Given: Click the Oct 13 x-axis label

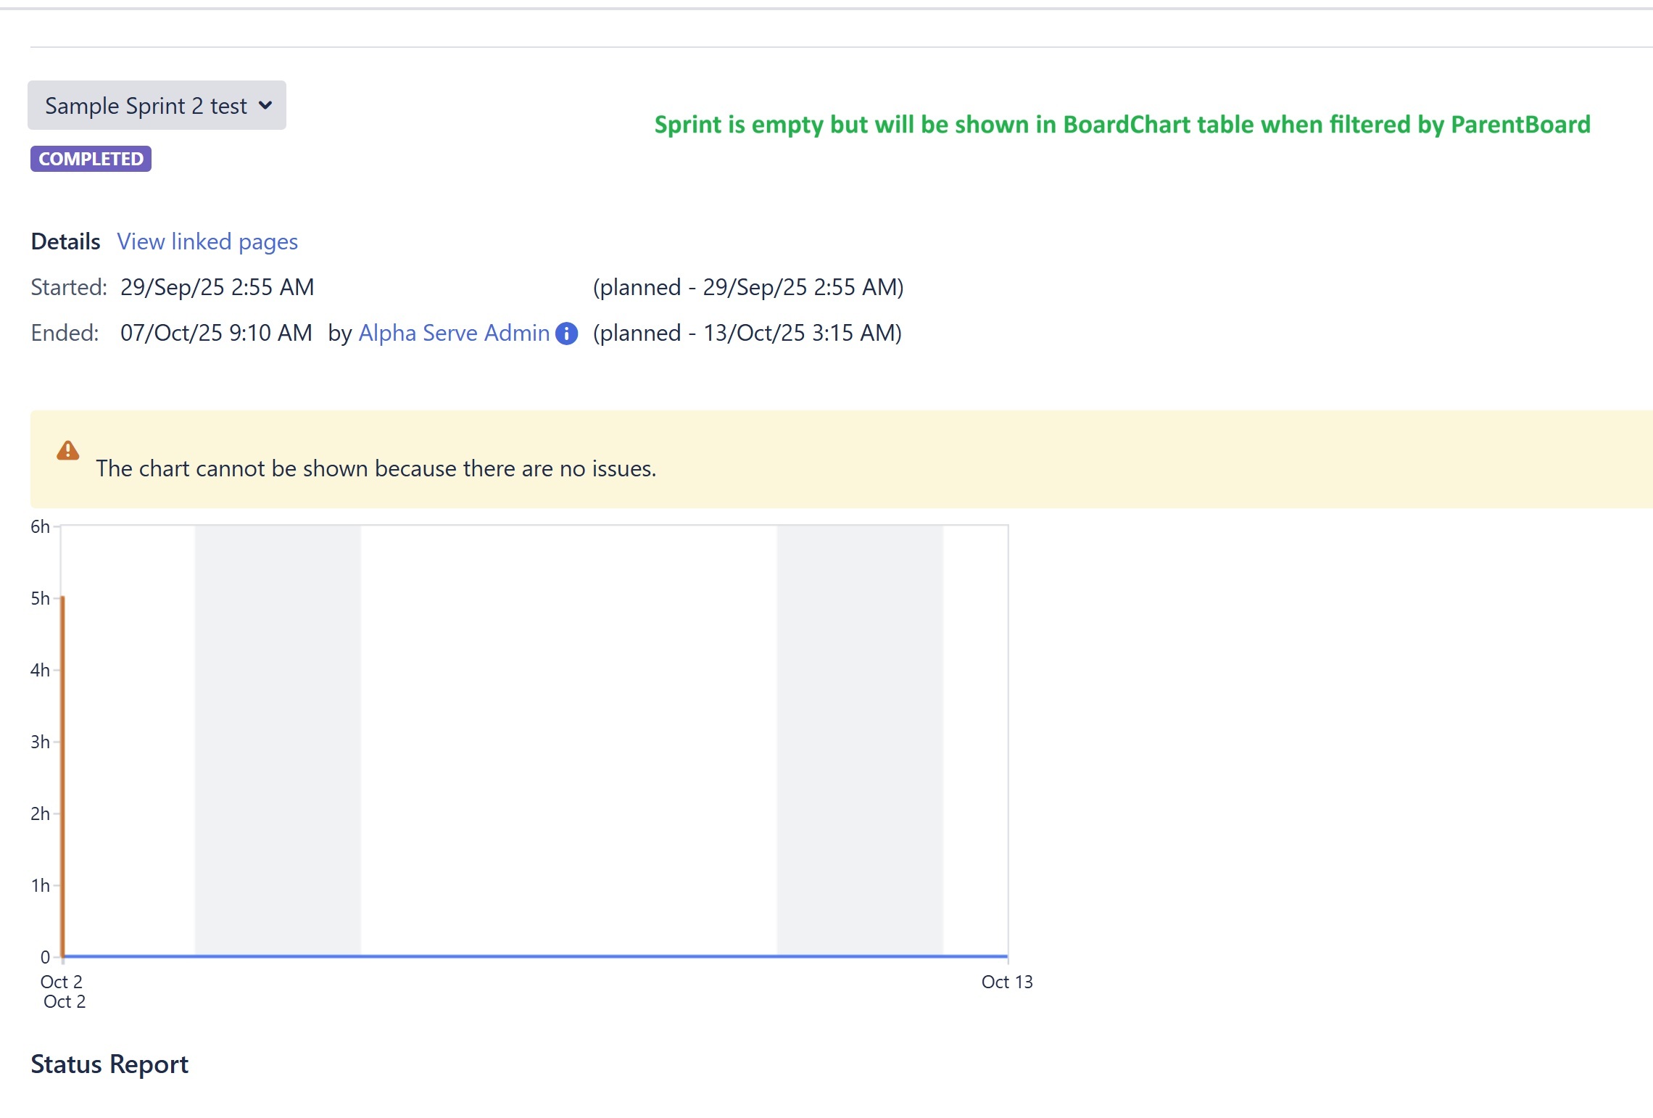Looking at the screenshot, I should (1007, 982).
